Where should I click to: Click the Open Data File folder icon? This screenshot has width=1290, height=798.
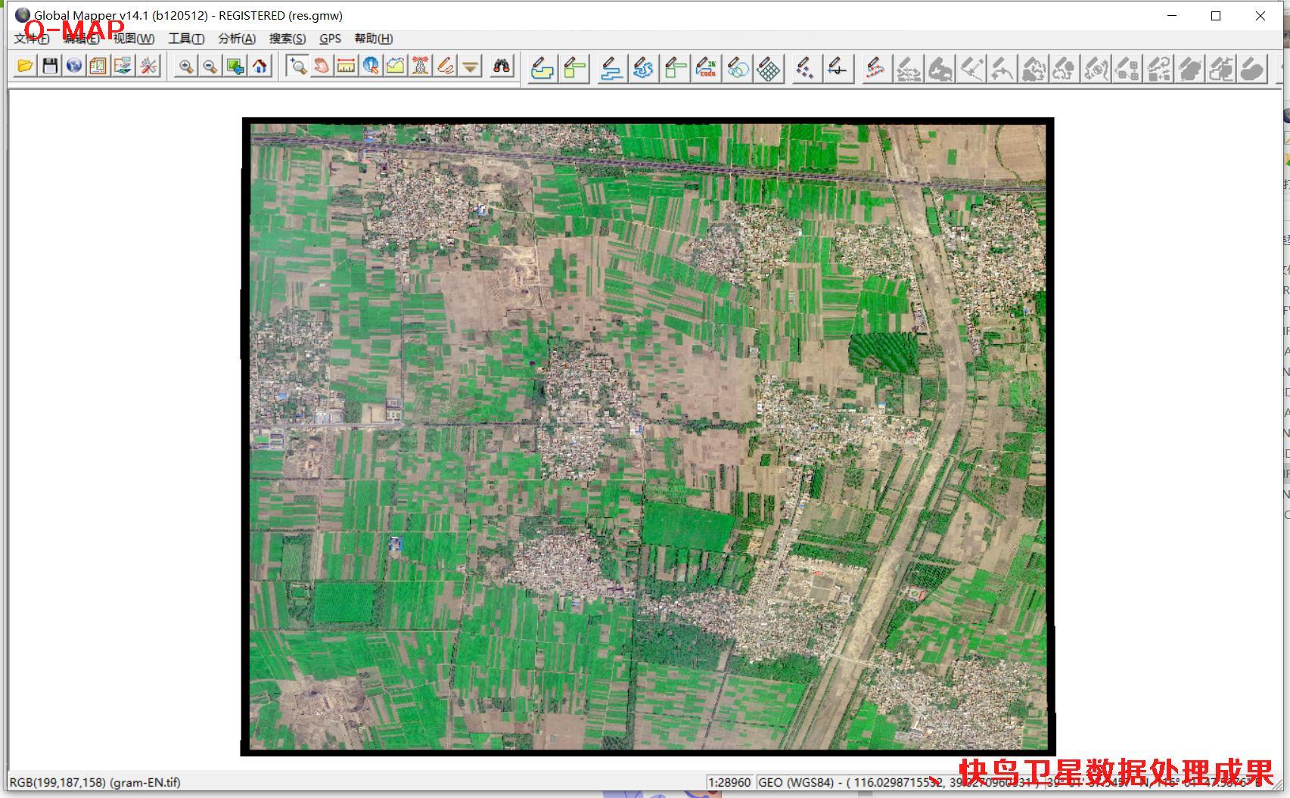25,67
